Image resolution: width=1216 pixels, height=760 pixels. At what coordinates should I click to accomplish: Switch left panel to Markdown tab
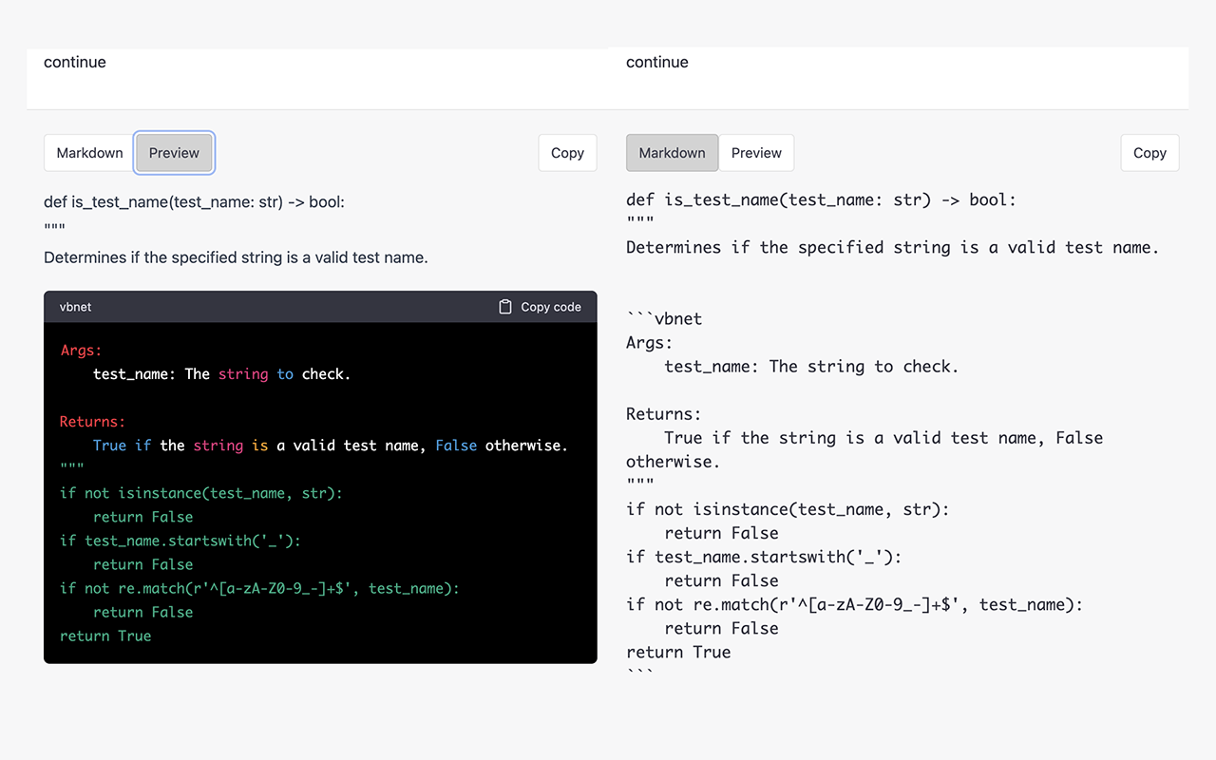click(x=89, y=153)
